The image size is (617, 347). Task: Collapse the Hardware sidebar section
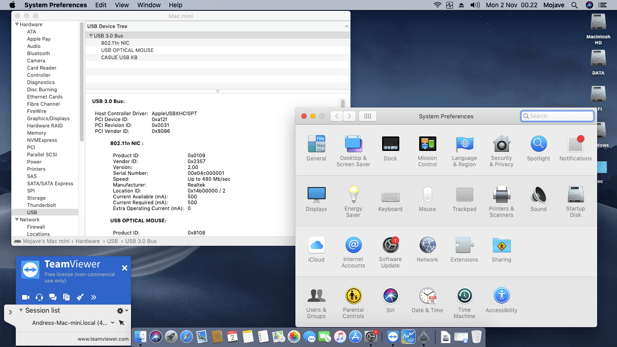click(x=16, y=24)
